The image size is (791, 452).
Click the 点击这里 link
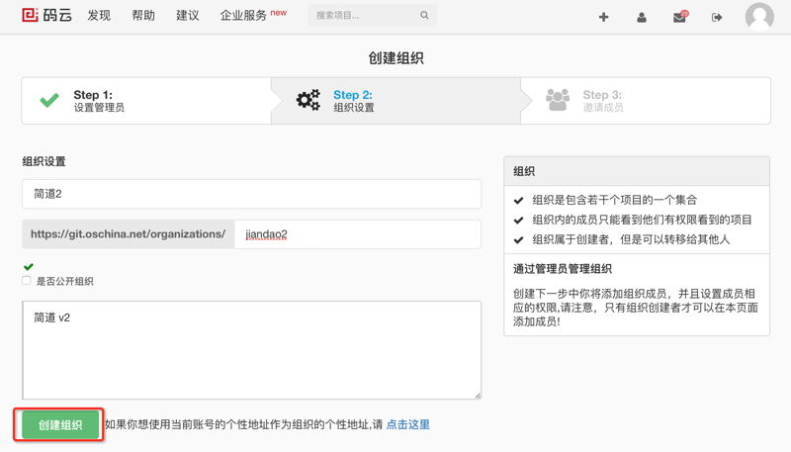(x=407, y=424)
